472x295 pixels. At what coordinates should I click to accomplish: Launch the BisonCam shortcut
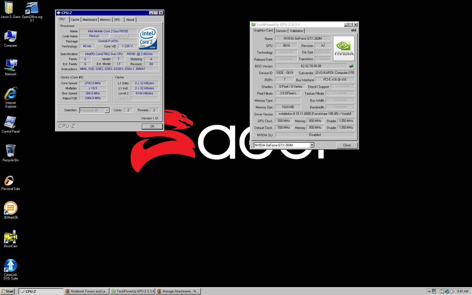(10, 237)
